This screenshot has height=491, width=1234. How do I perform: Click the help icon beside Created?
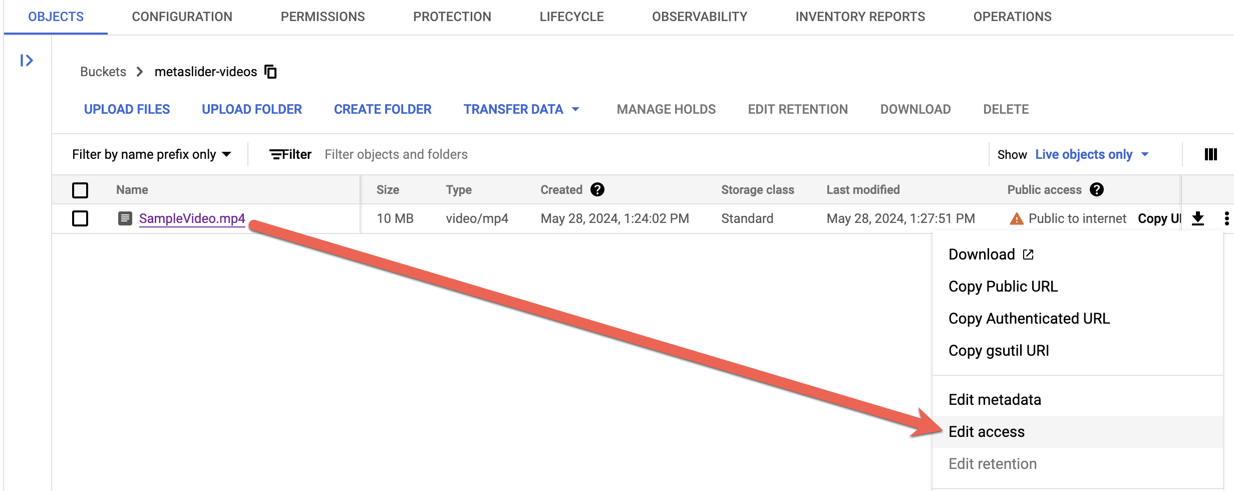(597, 190)
